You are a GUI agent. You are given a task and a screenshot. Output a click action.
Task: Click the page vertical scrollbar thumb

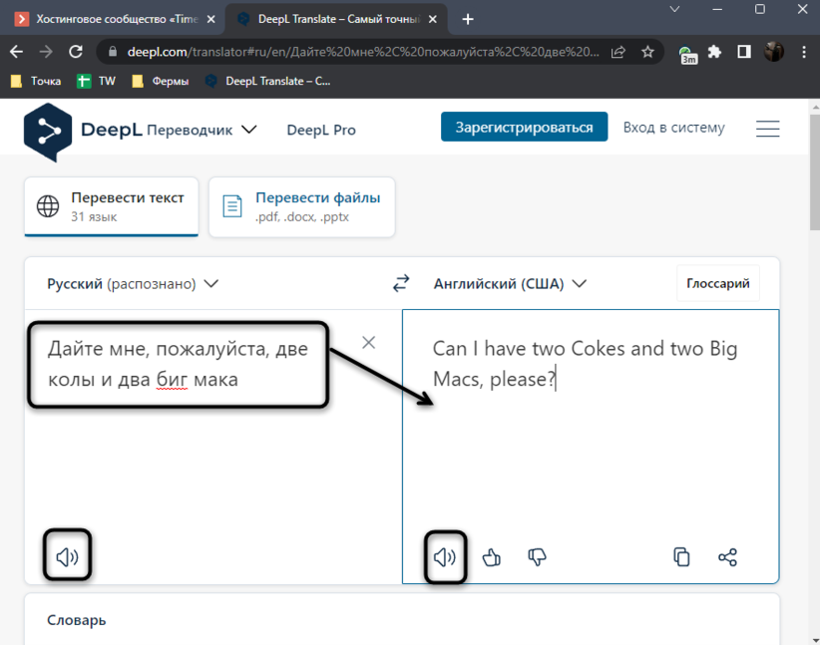coord(815,171)
